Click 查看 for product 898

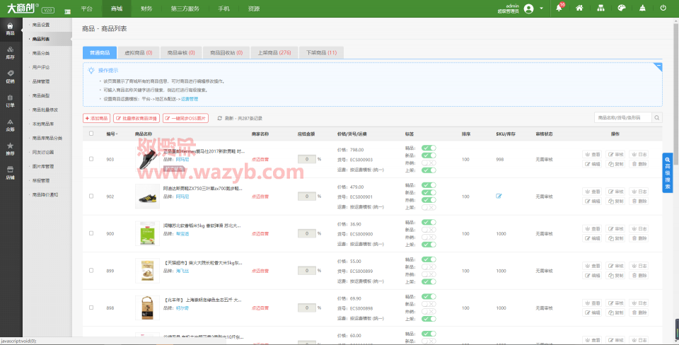tap(593, 303)
